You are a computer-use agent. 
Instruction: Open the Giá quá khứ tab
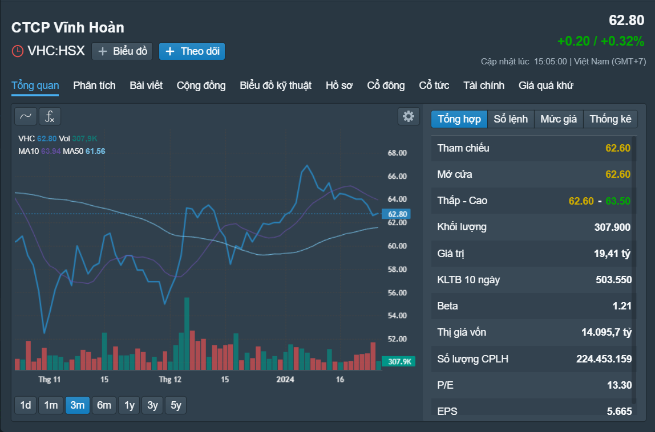tap(546, 85)
